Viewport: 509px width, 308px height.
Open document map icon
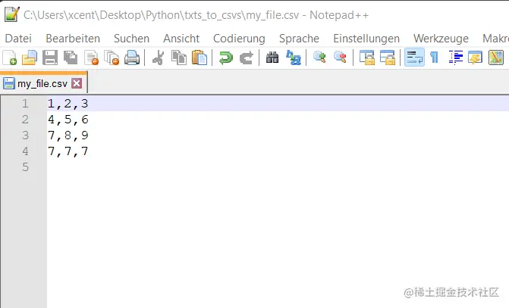[496, 58]
